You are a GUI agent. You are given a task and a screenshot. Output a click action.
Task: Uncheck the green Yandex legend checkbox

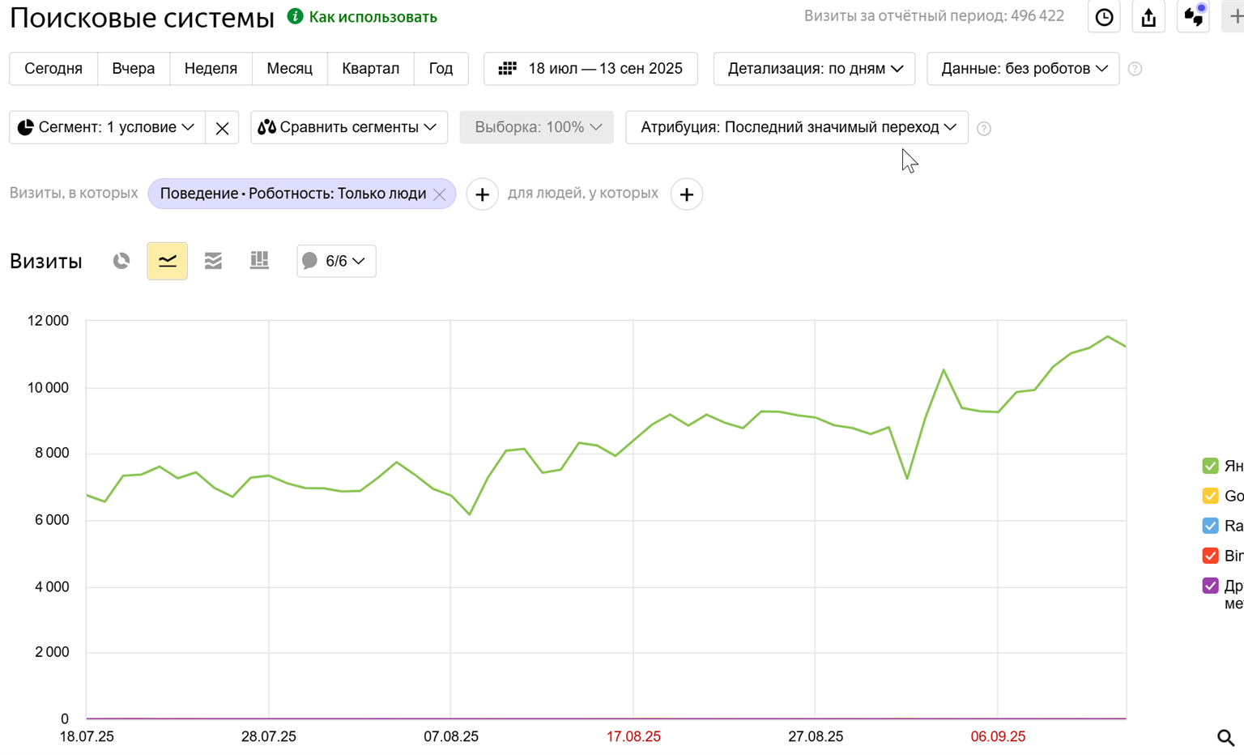coord(1210,466)
